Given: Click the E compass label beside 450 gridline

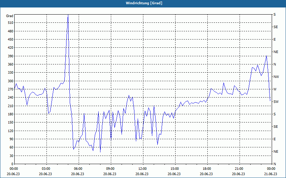Looking at the screenshot, I should pos(275,40).
